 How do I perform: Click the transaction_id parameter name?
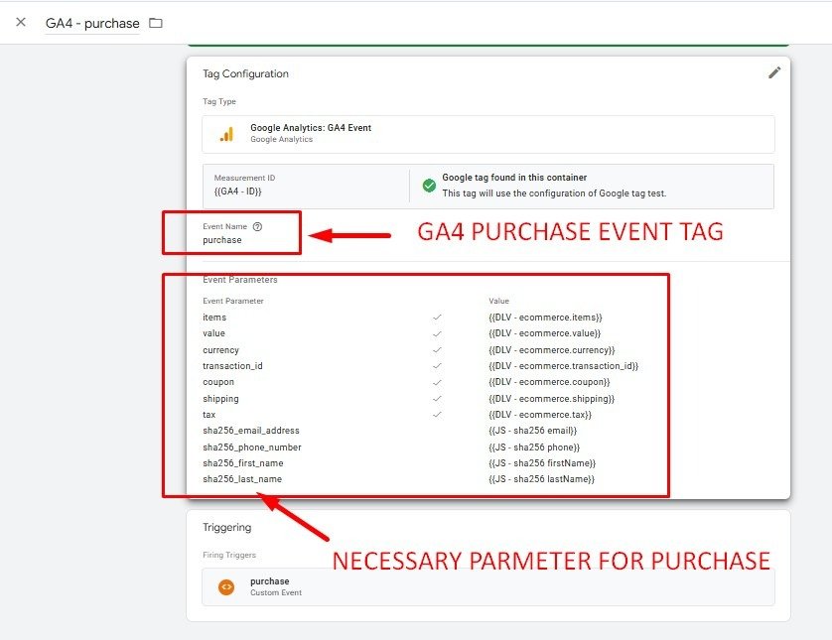point(232,366)
